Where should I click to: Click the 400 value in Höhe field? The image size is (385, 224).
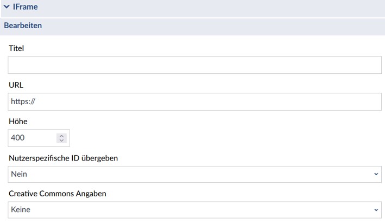18,138
